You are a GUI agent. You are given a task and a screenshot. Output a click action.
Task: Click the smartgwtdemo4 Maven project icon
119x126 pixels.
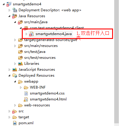click(9, 4)
